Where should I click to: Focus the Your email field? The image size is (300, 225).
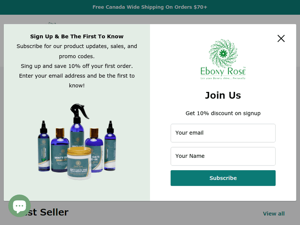pyautogui.click(x=223, y=133)
